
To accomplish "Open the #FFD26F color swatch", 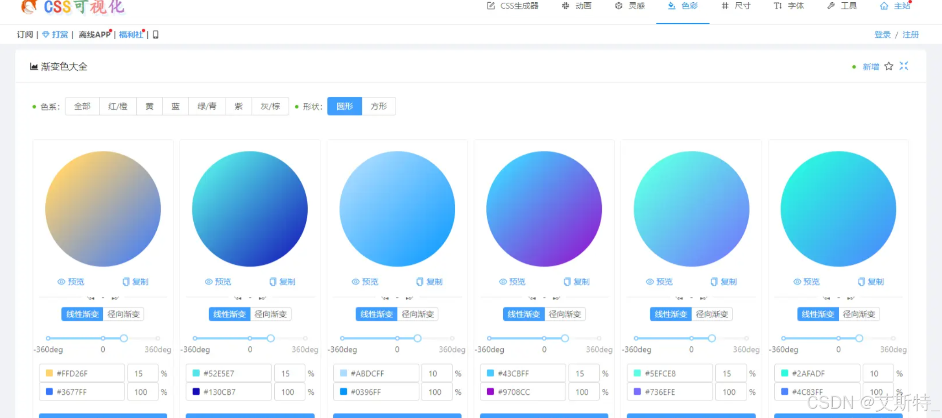I will 49,373.
